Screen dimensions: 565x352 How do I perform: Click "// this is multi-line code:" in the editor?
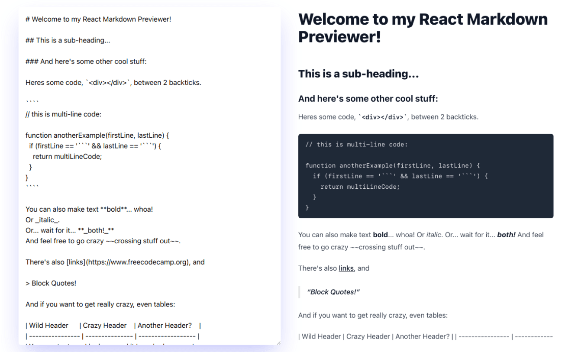coord(64,114)
